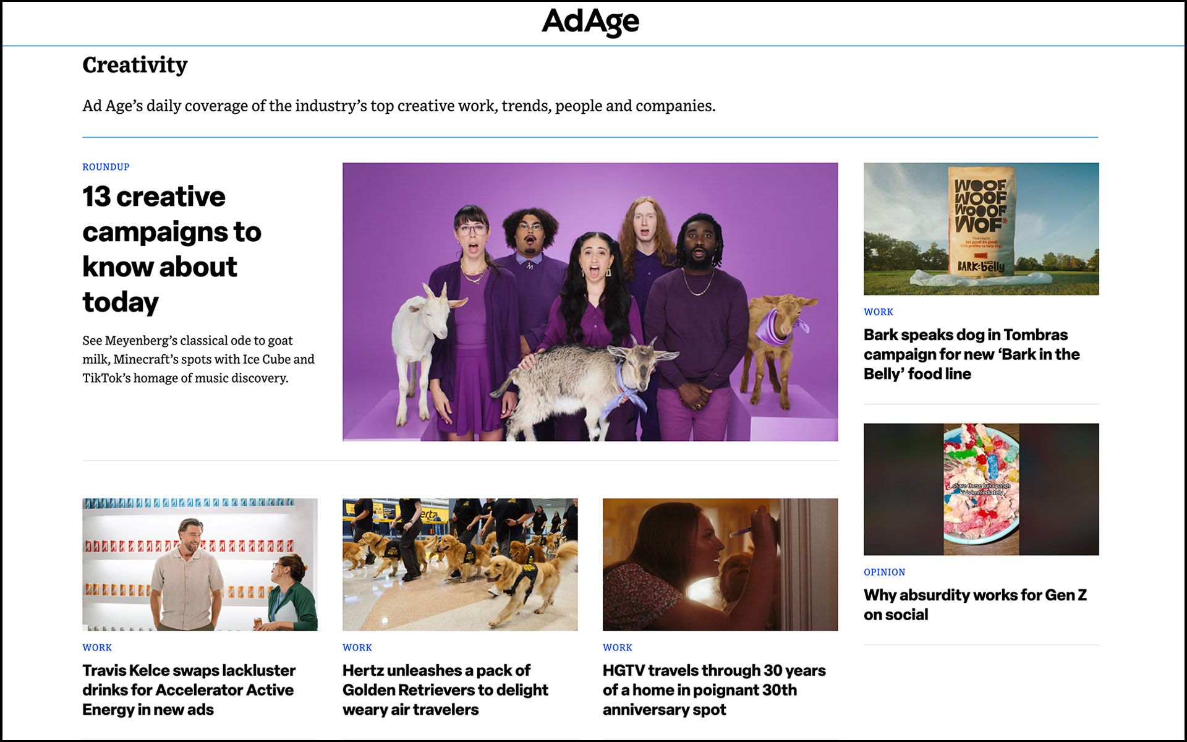Open the ROUNDUP category label
The width and height of the screenshot is (1187, 742).
click(x=106, y=167)
